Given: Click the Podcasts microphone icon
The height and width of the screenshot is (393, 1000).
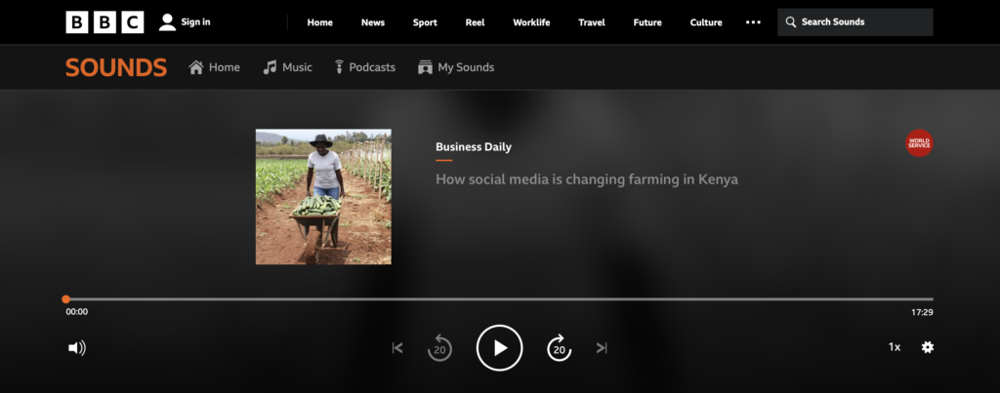Looking at the screenshot, I should pyautogui.click(x=339, y=67).
